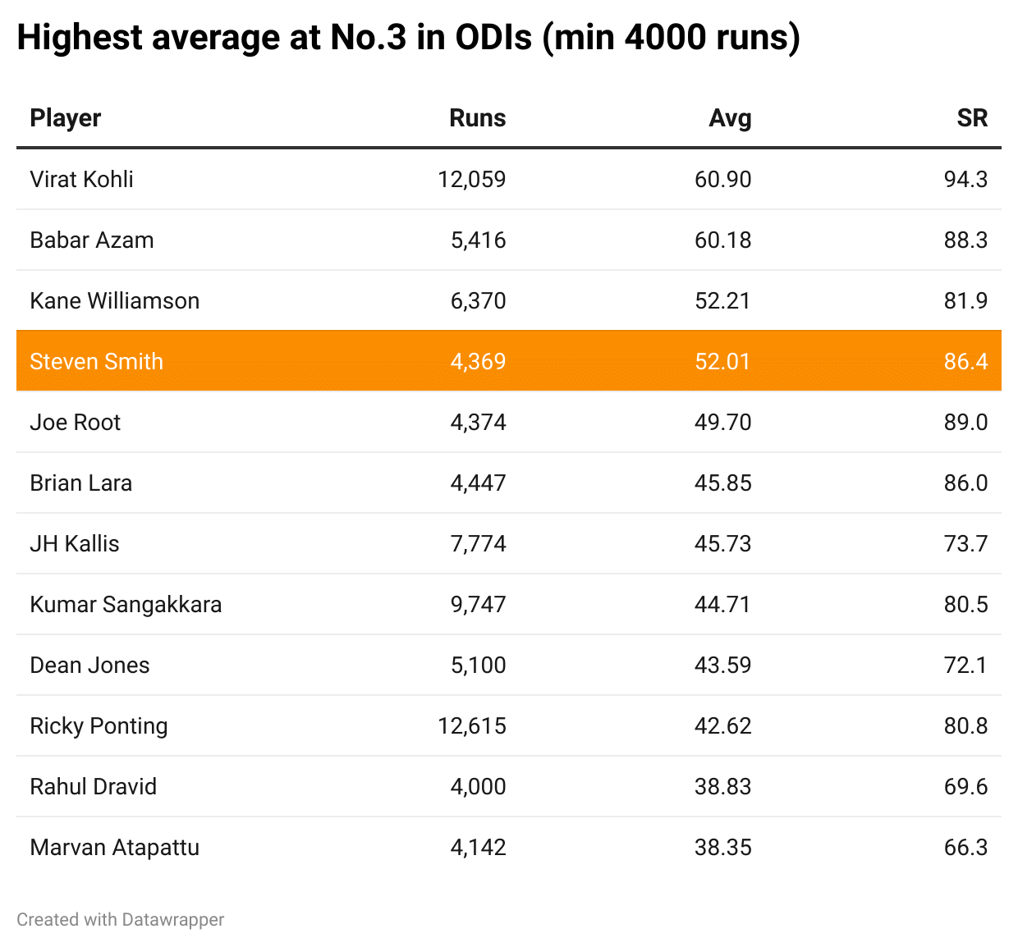
Task: Click Virat Kohli's 60.90 average cell
Action: coord(722,179)
